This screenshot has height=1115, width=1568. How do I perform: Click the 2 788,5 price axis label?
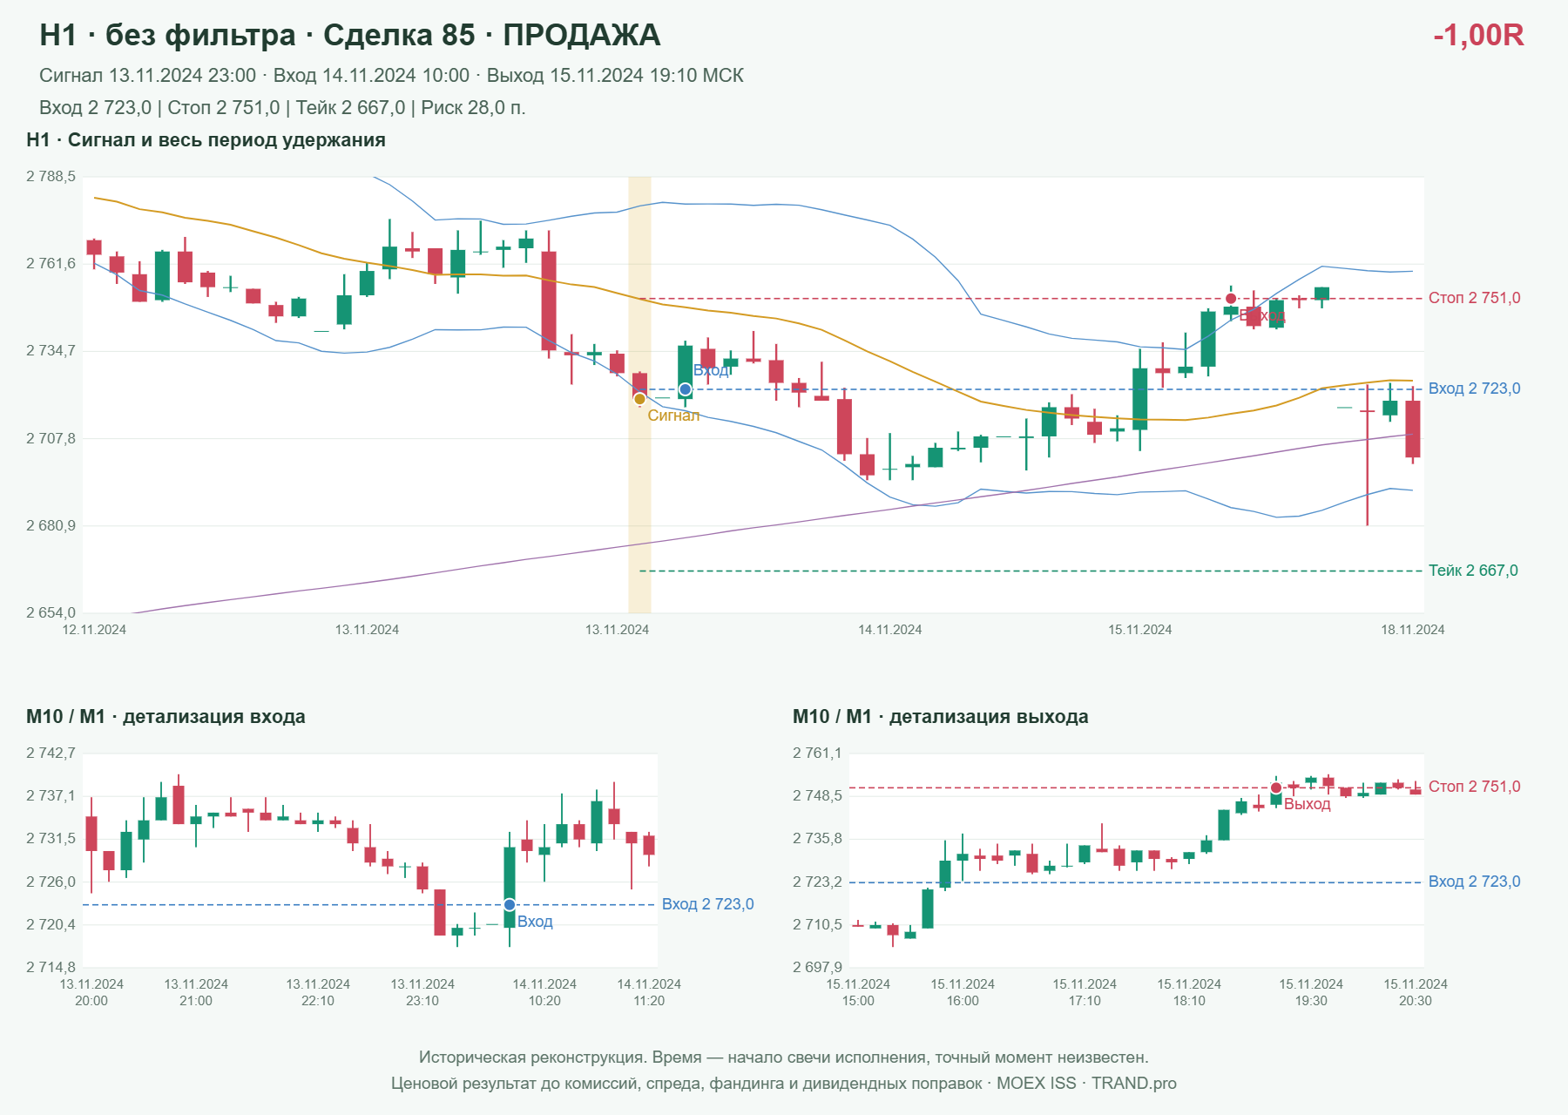[51, 177]
